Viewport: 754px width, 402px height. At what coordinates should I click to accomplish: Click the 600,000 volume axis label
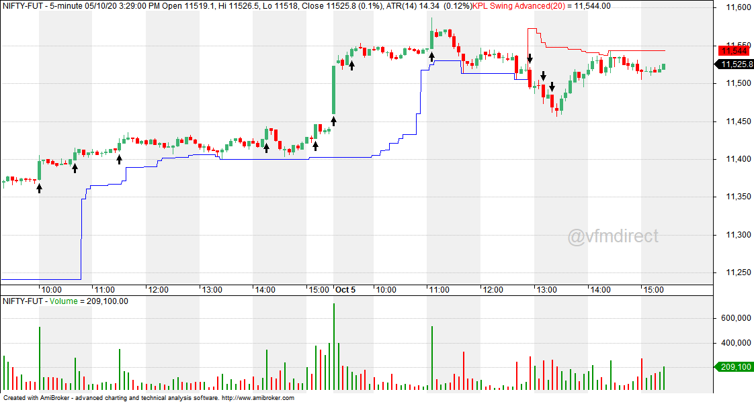[736, 318]
